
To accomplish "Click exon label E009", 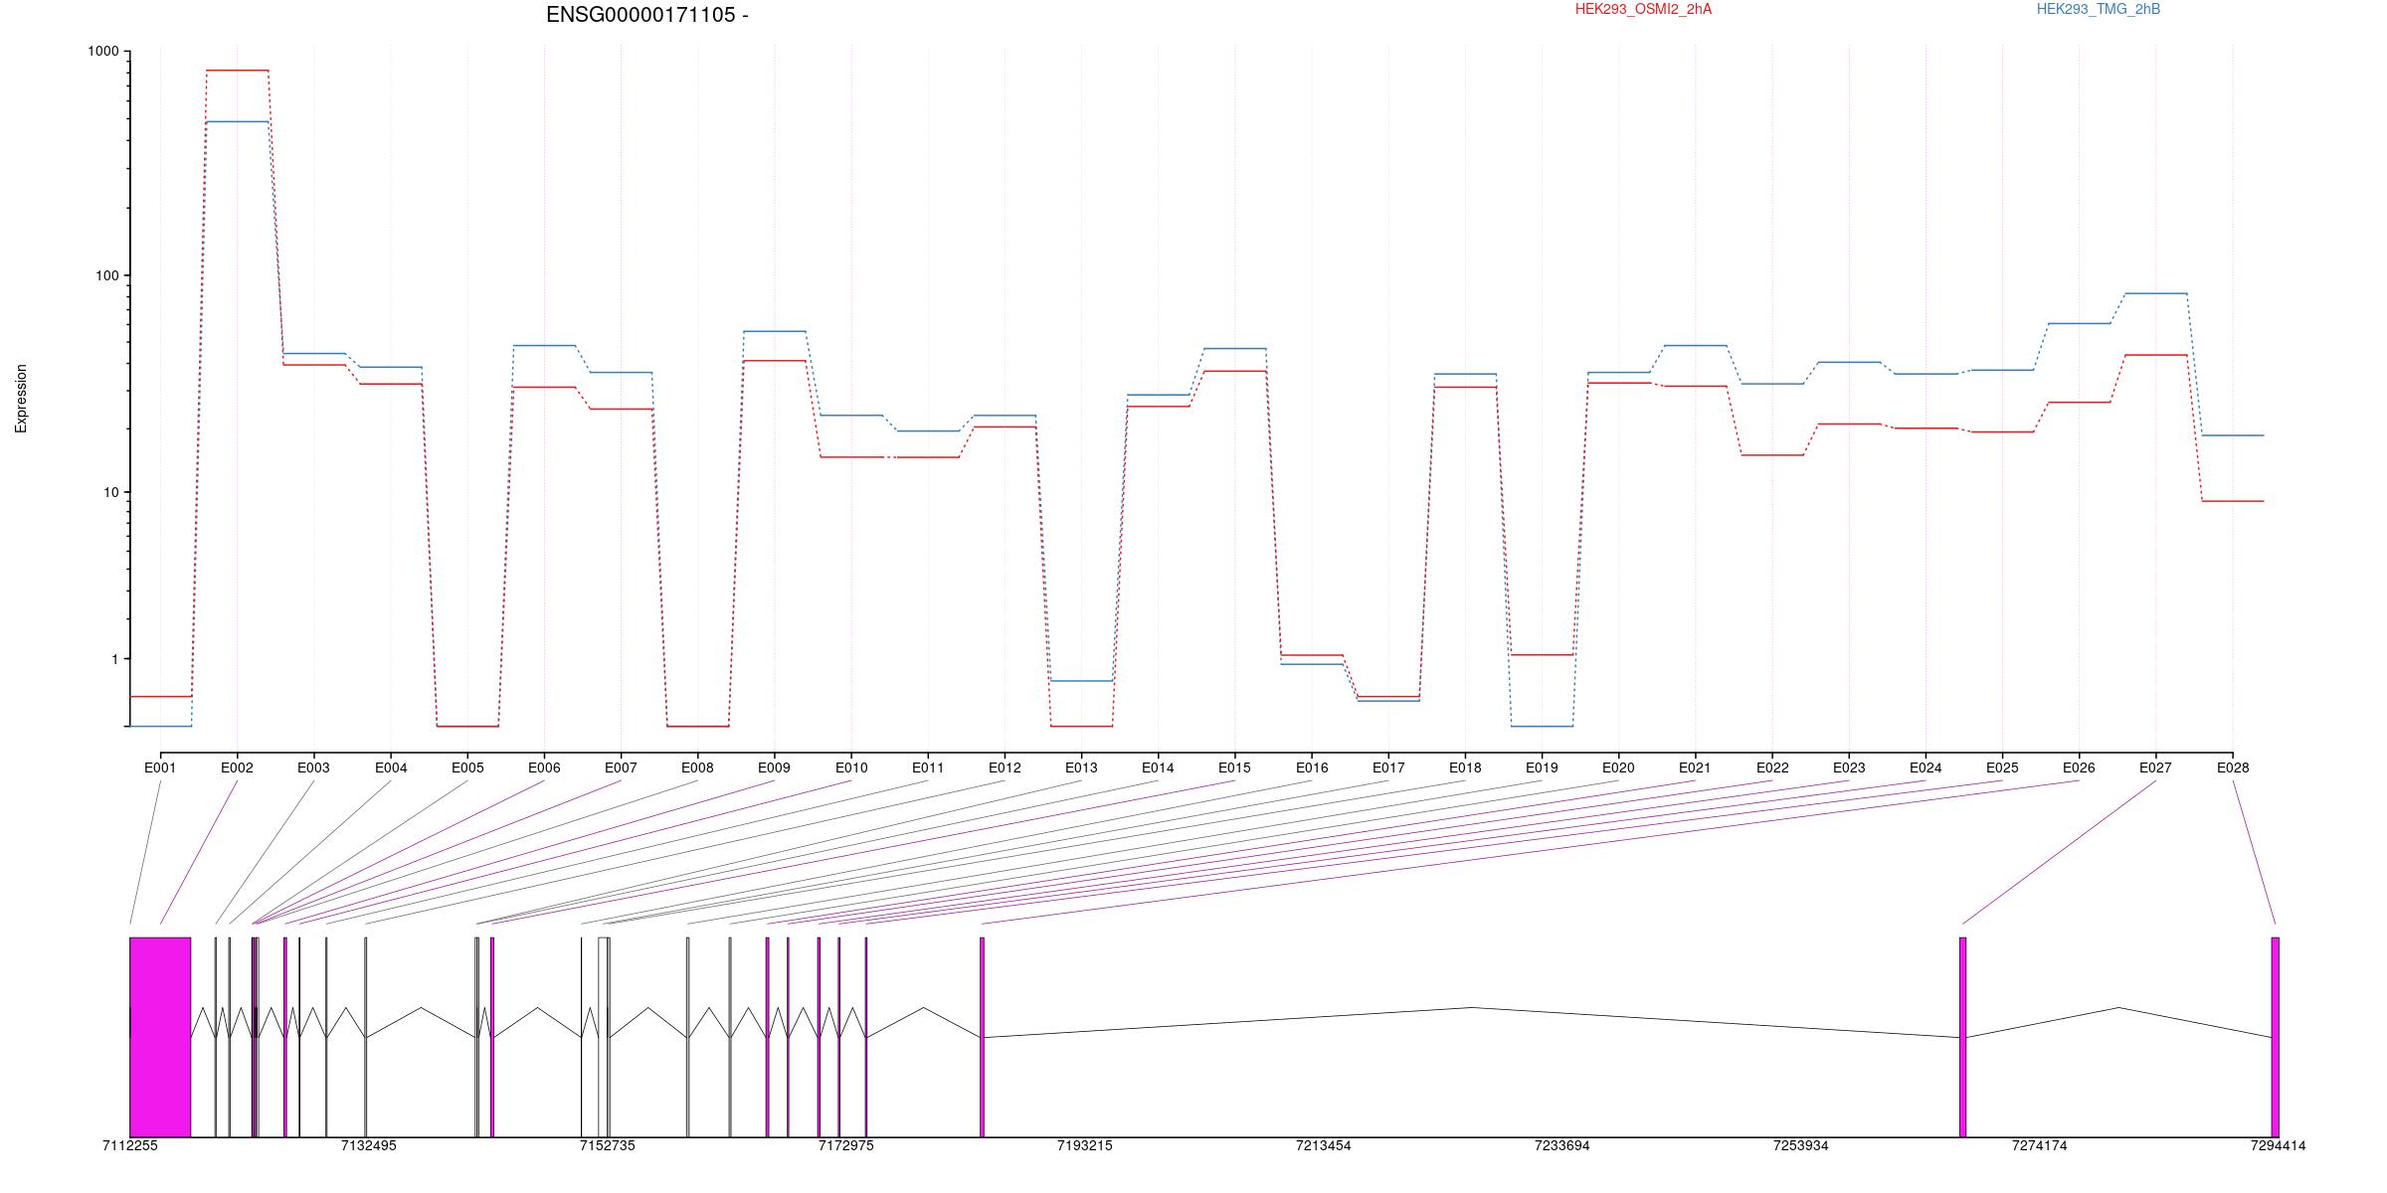I will click(x=774, y=767).
